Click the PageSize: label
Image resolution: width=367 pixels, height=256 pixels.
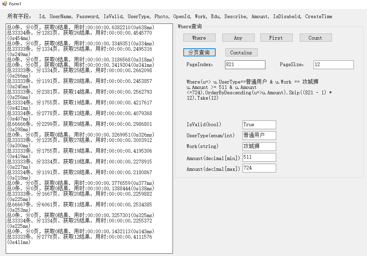292,65
